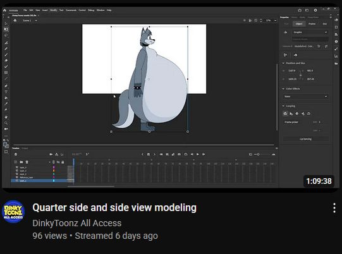Toggle the Loop playback button
The image size is (342, 254).
pyautogui.click(x=186, y=154)
